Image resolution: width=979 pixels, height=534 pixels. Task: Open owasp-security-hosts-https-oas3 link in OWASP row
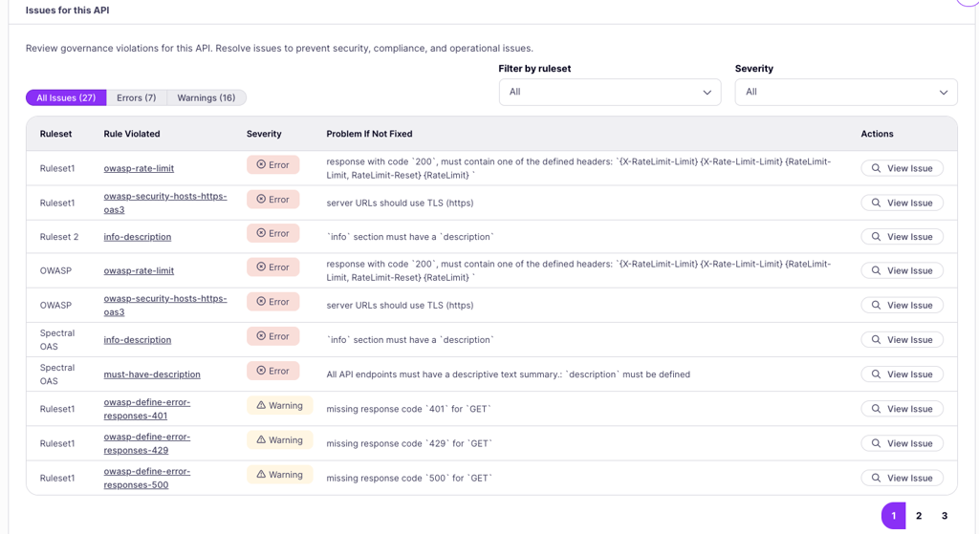pyautogui.click(x=164, y=305)
